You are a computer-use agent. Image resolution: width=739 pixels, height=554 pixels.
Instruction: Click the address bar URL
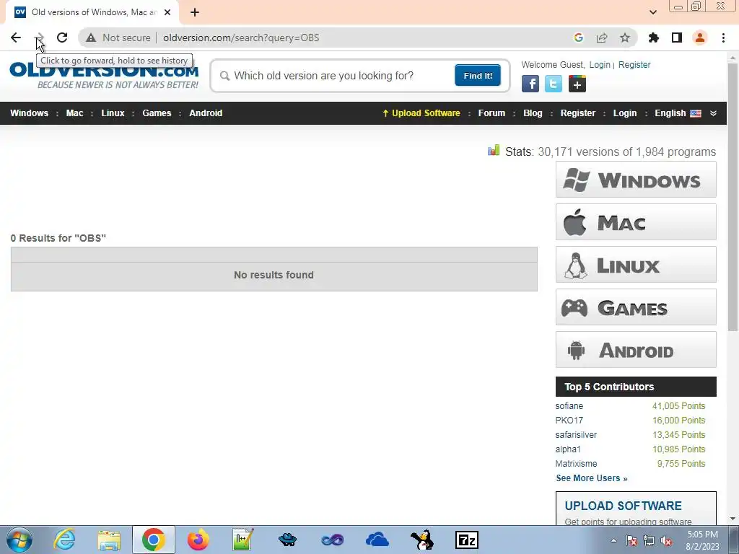(x=241, y=38)
